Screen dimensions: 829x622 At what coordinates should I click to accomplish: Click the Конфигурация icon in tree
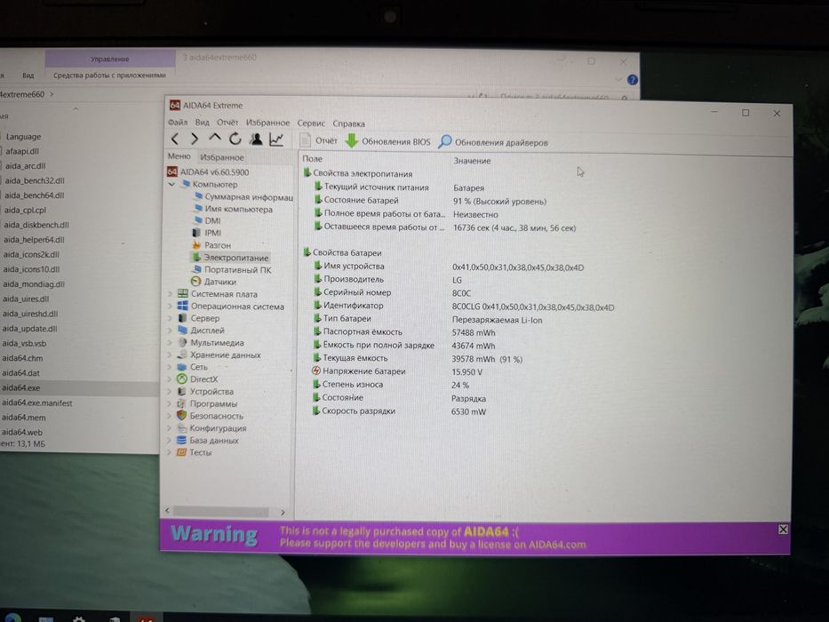point(181,427)
